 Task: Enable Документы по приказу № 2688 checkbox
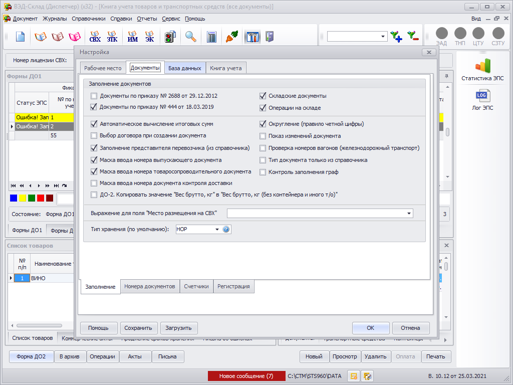(94, 96)
